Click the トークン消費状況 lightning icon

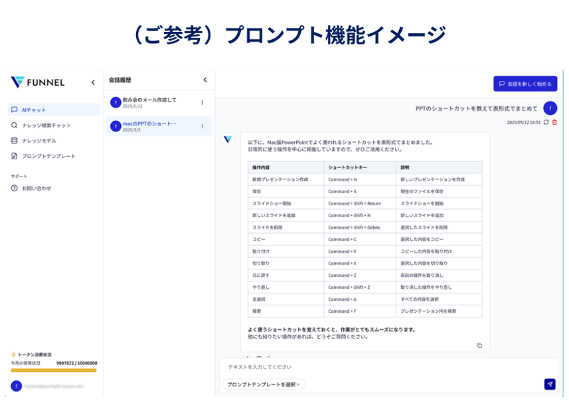(x=13, y=355)
